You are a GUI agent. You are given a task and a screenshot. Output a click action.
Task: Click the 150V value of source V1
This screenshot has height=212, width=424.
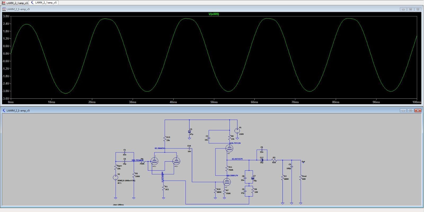(x=241, y=134)
